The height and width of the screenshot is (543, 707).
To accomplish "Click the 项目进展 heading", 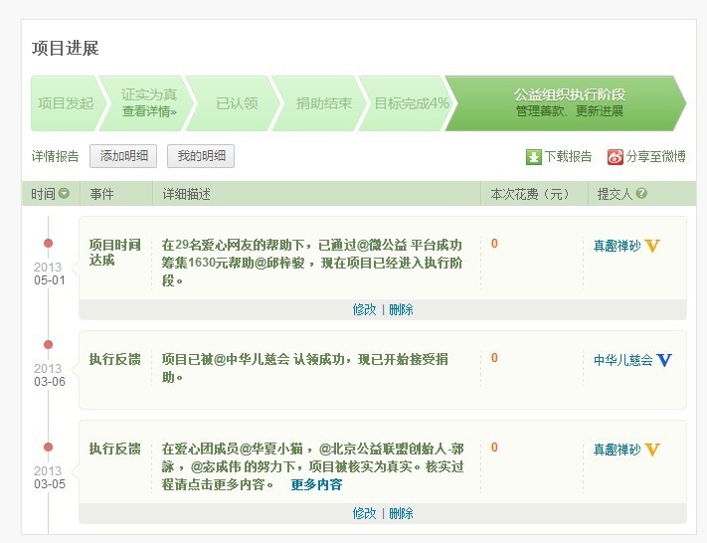I will [x=66, y=49].
